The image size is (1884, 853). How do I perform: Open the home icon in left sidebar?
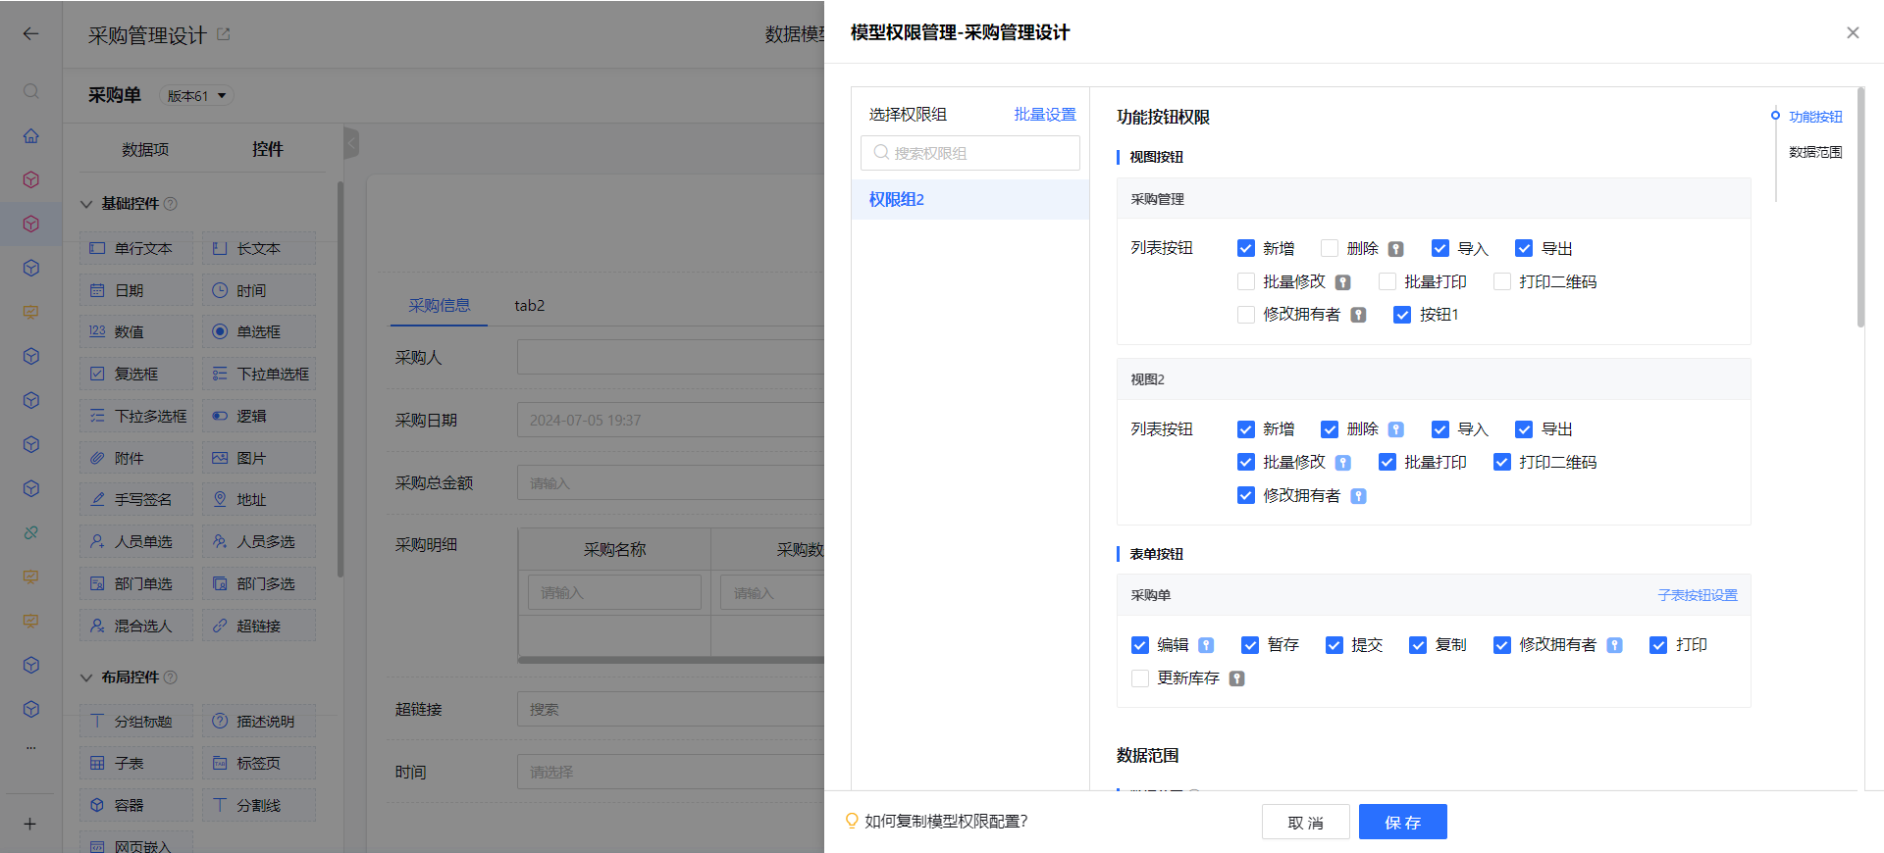click(31, 135)
